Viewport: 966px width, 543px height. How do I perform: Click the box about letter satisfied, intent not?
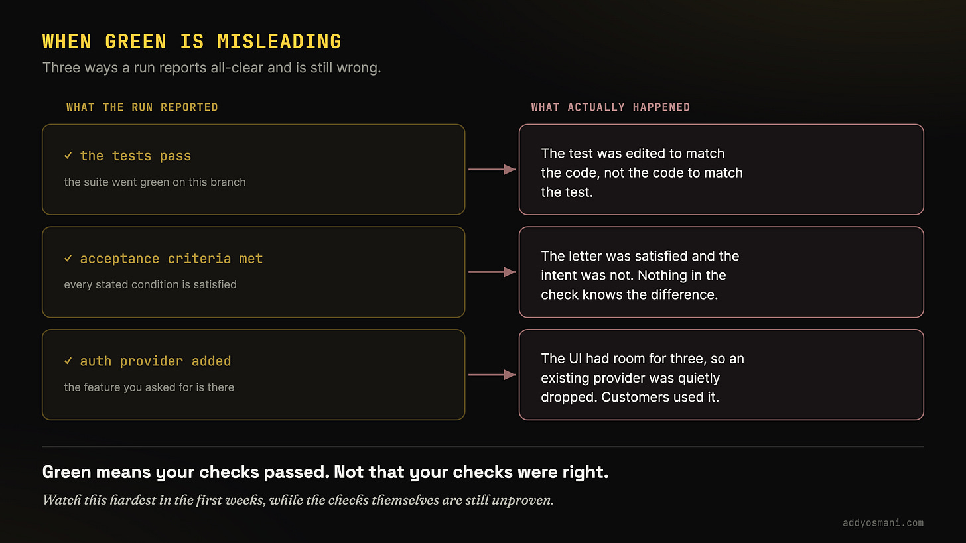[721, 272]
